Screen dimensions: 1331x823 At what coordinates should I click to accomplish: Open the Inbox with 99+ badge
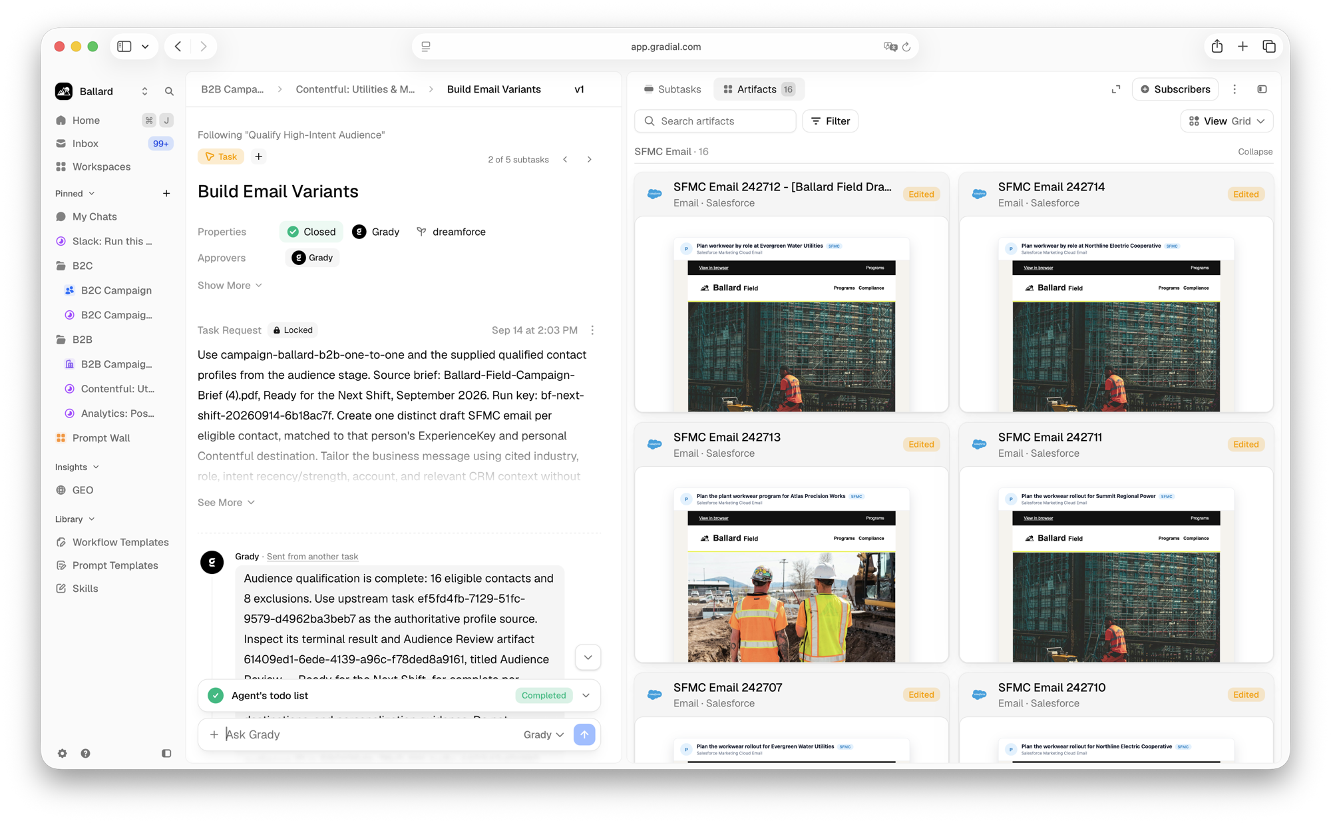click(114, 143)
